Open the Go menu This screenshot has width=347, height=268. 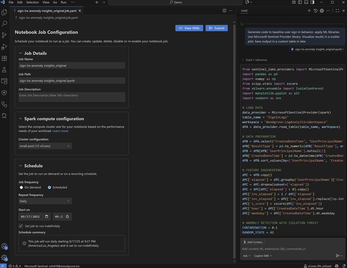click(55, 2)
